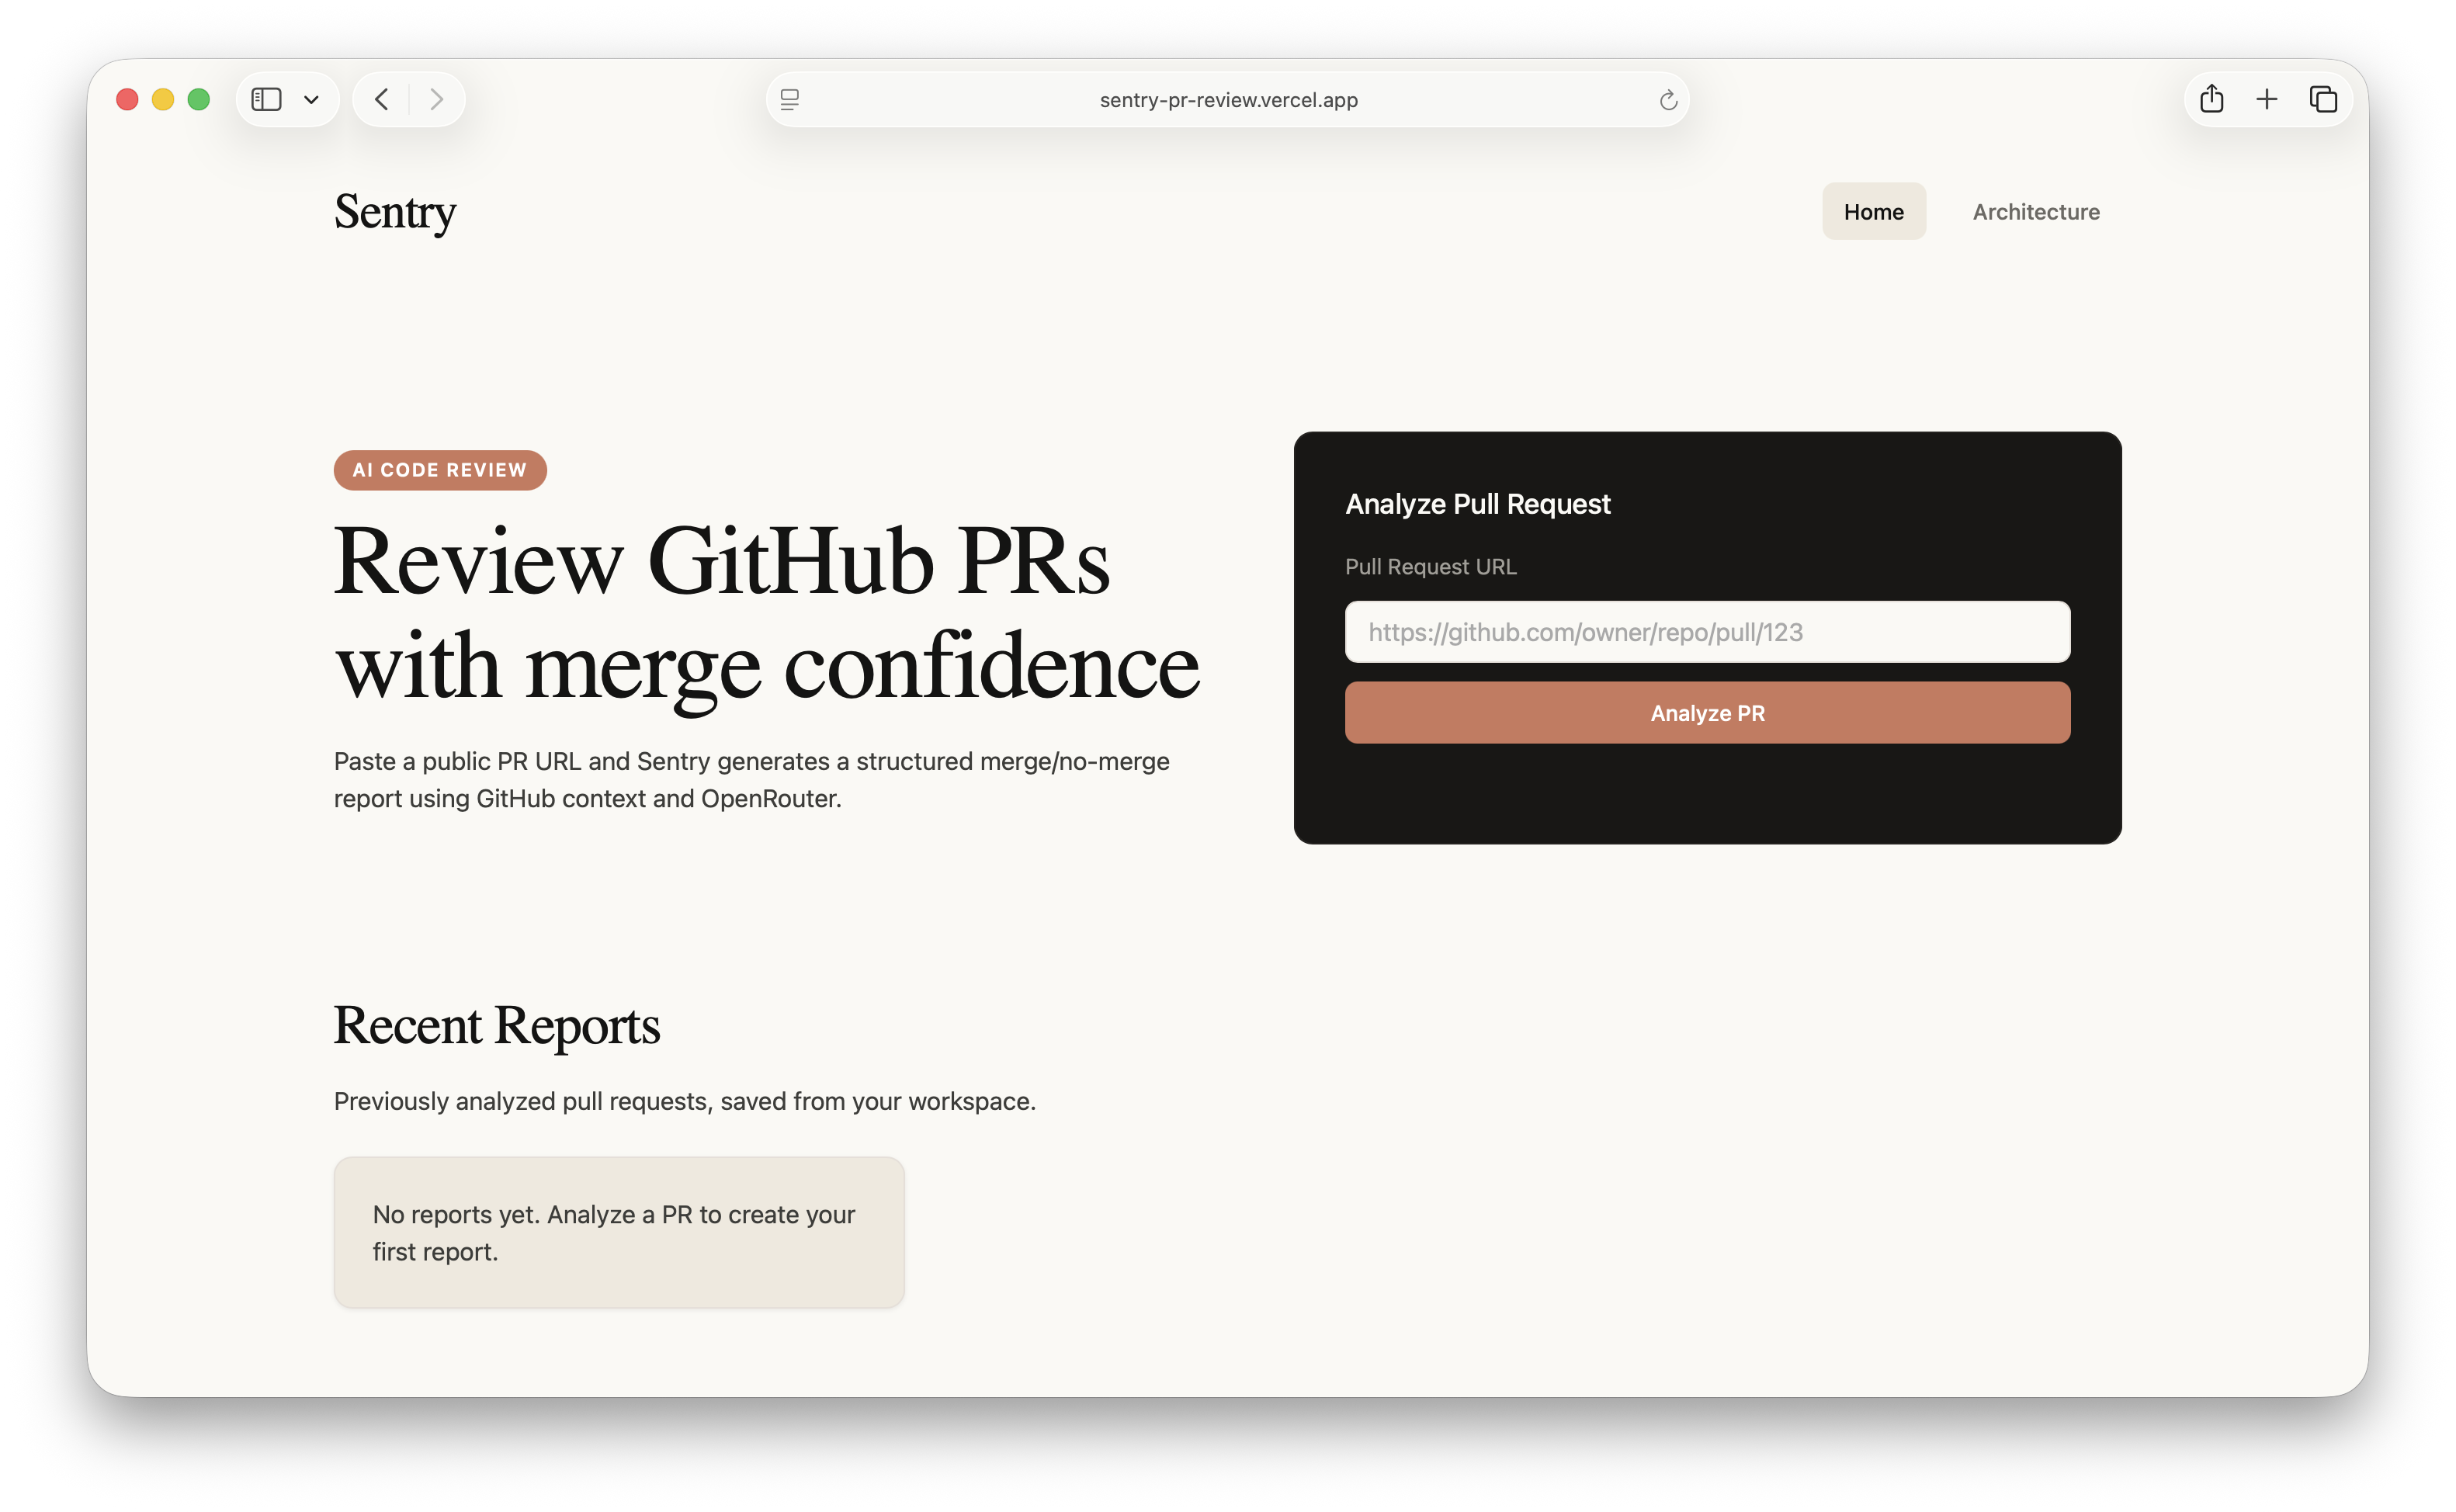Click the Recent Reports heading
Image resolution: width=2456 pixels, height=1512 pixels.
[497, 1026]
